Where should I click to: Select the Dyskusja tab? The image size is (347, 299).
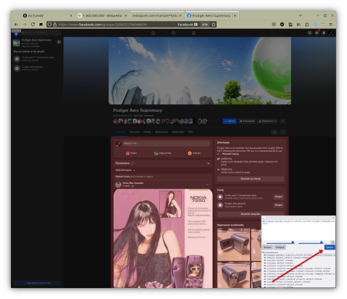tap(120, 132)
